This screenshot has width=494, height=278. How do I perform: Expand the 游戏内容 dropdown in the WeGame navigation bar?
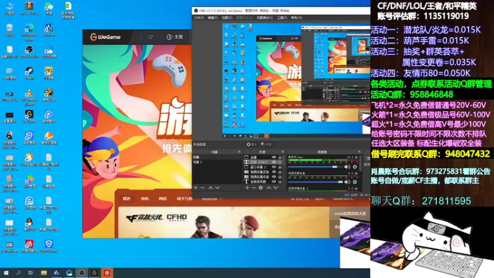212,199
